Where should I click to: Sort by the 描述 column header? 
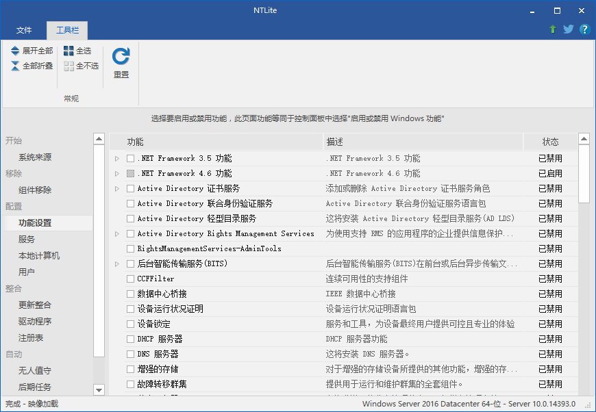[423, 142]
